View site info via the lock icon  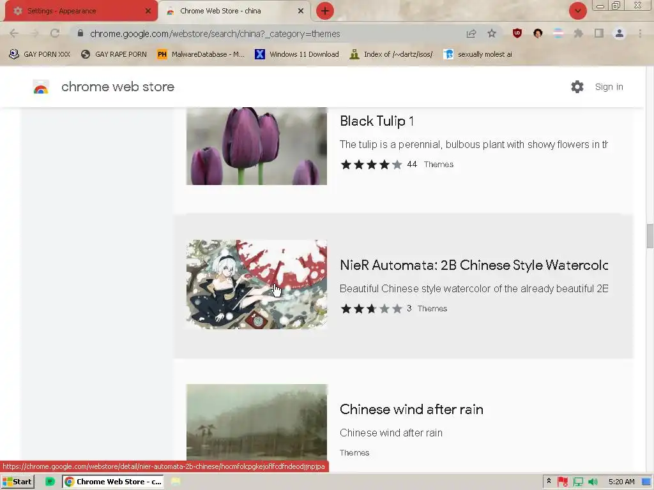click(x=80, y=33)
